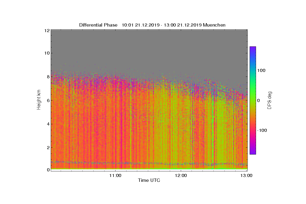The image size is (306, 204).
Task: Click the colorbar '0' tick label
Action: (259, 100)
